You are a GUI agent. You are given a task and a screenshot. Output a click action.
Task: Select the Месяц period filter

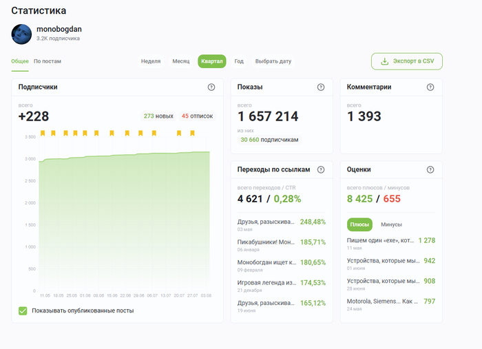pyautogui.click(x=181, y=61)
